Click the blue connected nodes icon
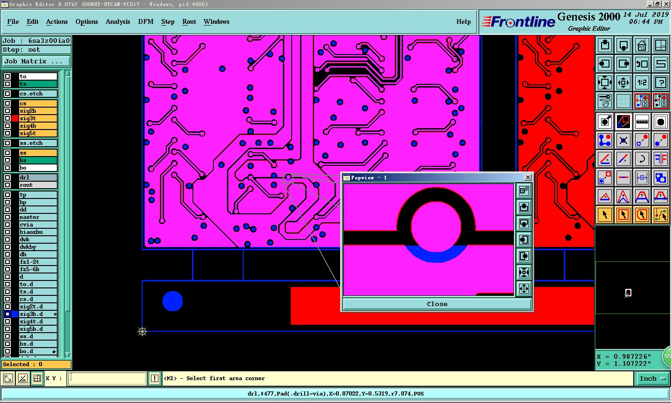The image size is (671, 403). [605, 140]
